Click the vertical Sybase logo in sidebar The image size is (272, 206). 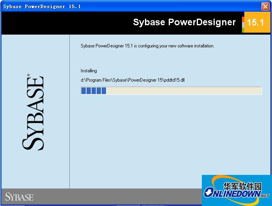tap(33, 112)
